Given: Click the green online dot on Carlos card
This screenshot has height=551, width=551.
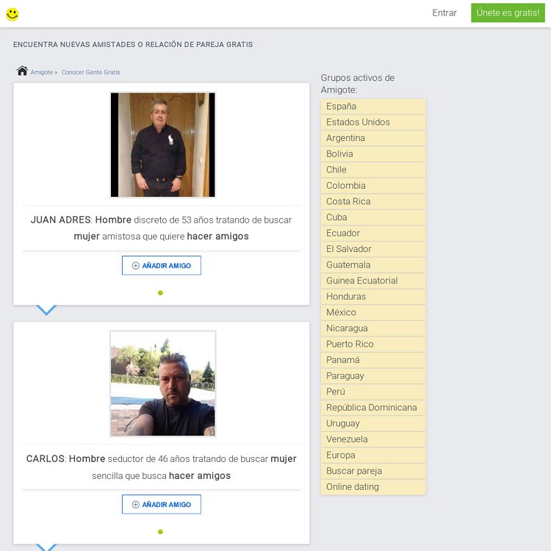Looking at the screenshot, I should pyautogui.click(x=161, y=532).
